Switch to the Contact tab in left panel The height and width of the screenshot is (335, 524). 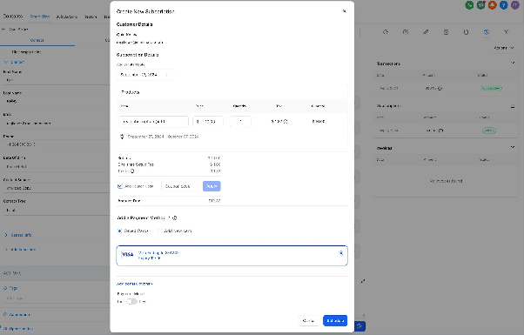point(37,40)
